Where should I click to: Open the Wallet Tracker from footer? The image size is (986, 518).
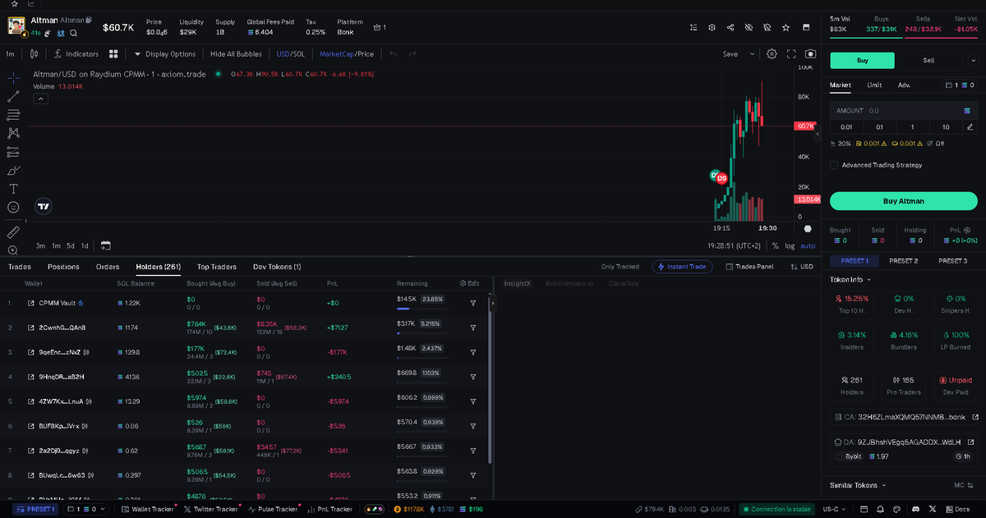(146, 509)
